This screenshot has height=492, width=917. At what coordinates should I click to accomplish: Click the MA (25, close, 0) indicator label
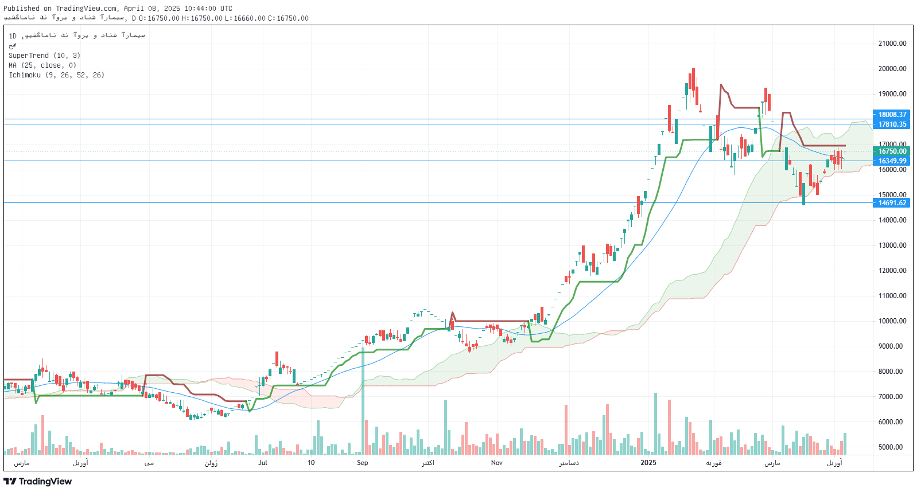tap(42, 65)
